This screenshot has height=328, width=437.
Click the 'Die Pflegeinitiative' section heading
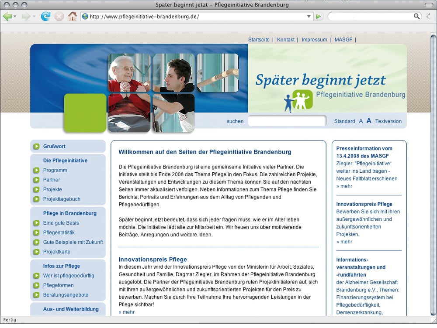(65, 161)
